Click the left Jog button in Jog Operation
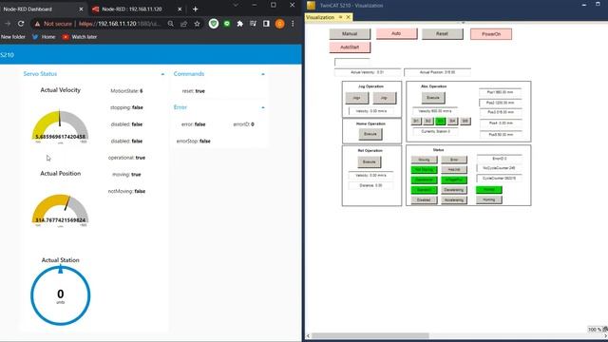The height and width of the screenshot is (342, 608). (x=357, y=98)
